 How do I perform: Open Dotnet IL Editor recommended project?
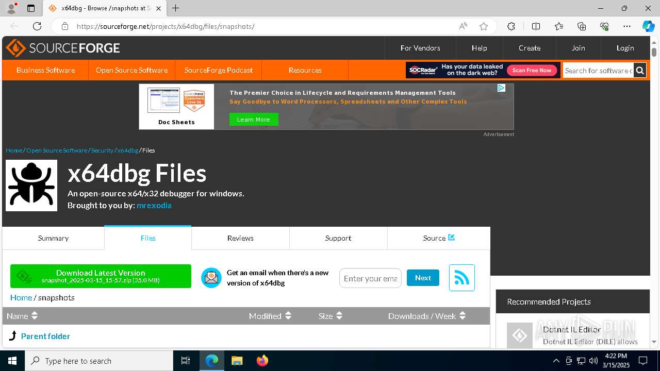(x=572, y=329)
